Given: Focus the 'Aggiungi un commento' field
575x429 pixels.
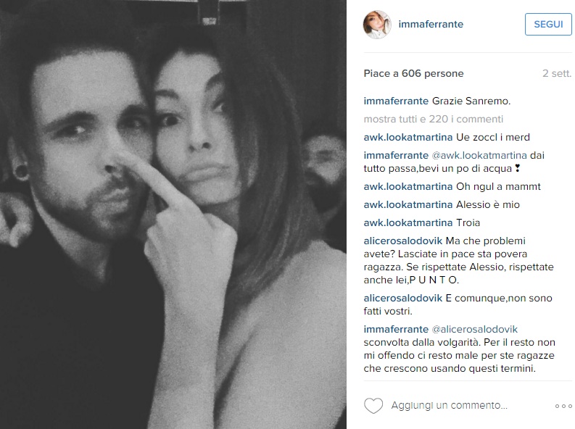Looking at the screenshot, I should [x=450, y=406].
